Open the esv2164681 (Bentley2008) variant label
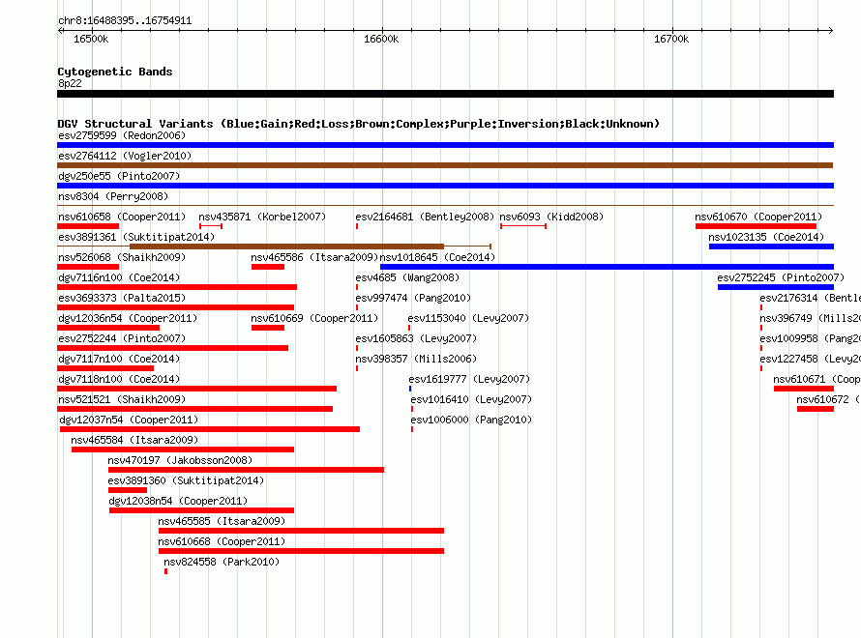 (425, 217)
